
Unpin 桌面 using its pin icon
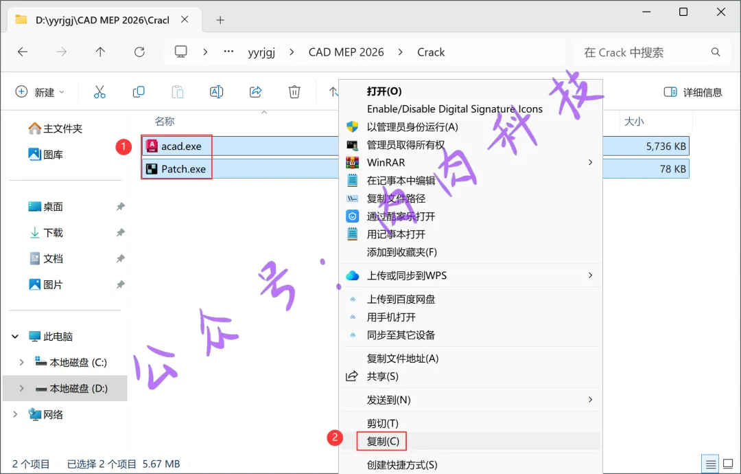(x=121, y=207)
